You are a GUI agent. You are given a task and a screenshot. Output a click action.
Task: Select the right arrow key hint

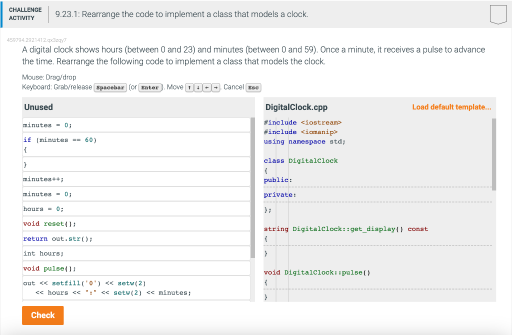click(x=215, y=87)
